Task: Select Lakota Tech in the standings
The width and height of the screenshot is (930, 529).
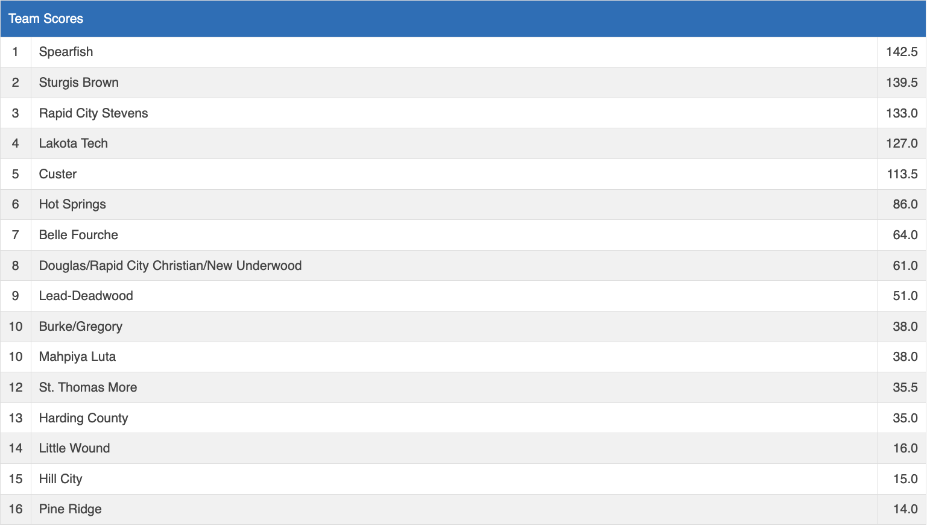Action: (x=73, y=143)
